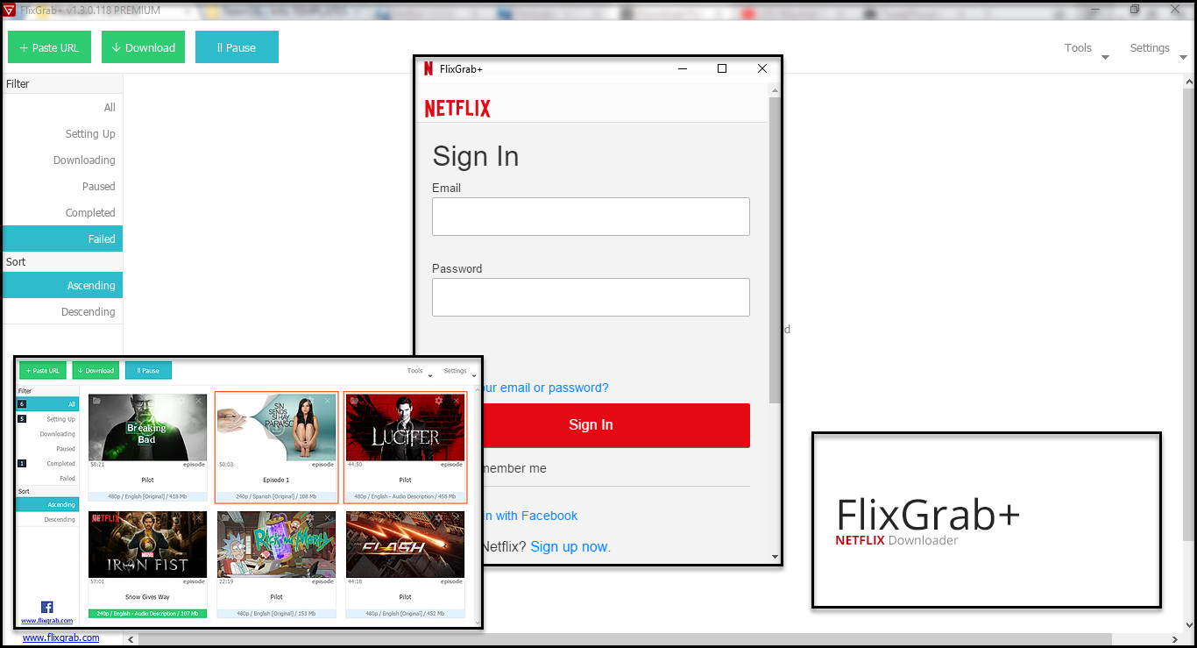
Task: Click inside the Password input field
Action: (591, 297)
